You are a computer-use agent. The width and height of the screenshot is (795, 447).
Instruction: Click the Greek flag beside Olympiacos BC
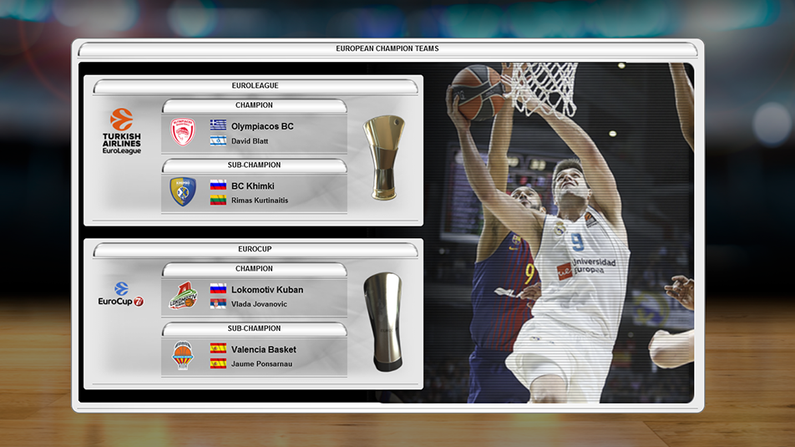[x=218, y=124]
